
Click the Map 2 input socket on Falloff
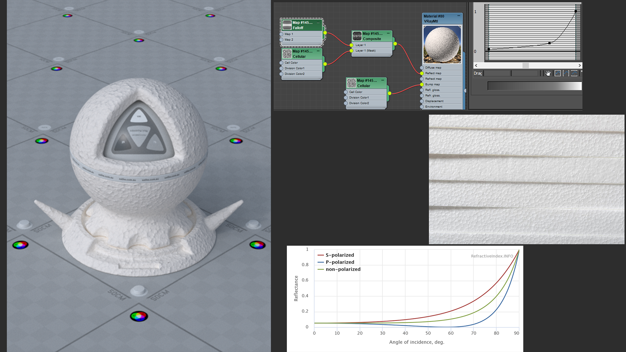282,39
